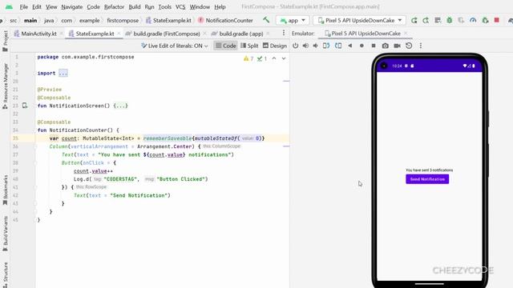The image size is (513, 288).
Task: Open the Tools menu
Action: click(x=164, y=6)
